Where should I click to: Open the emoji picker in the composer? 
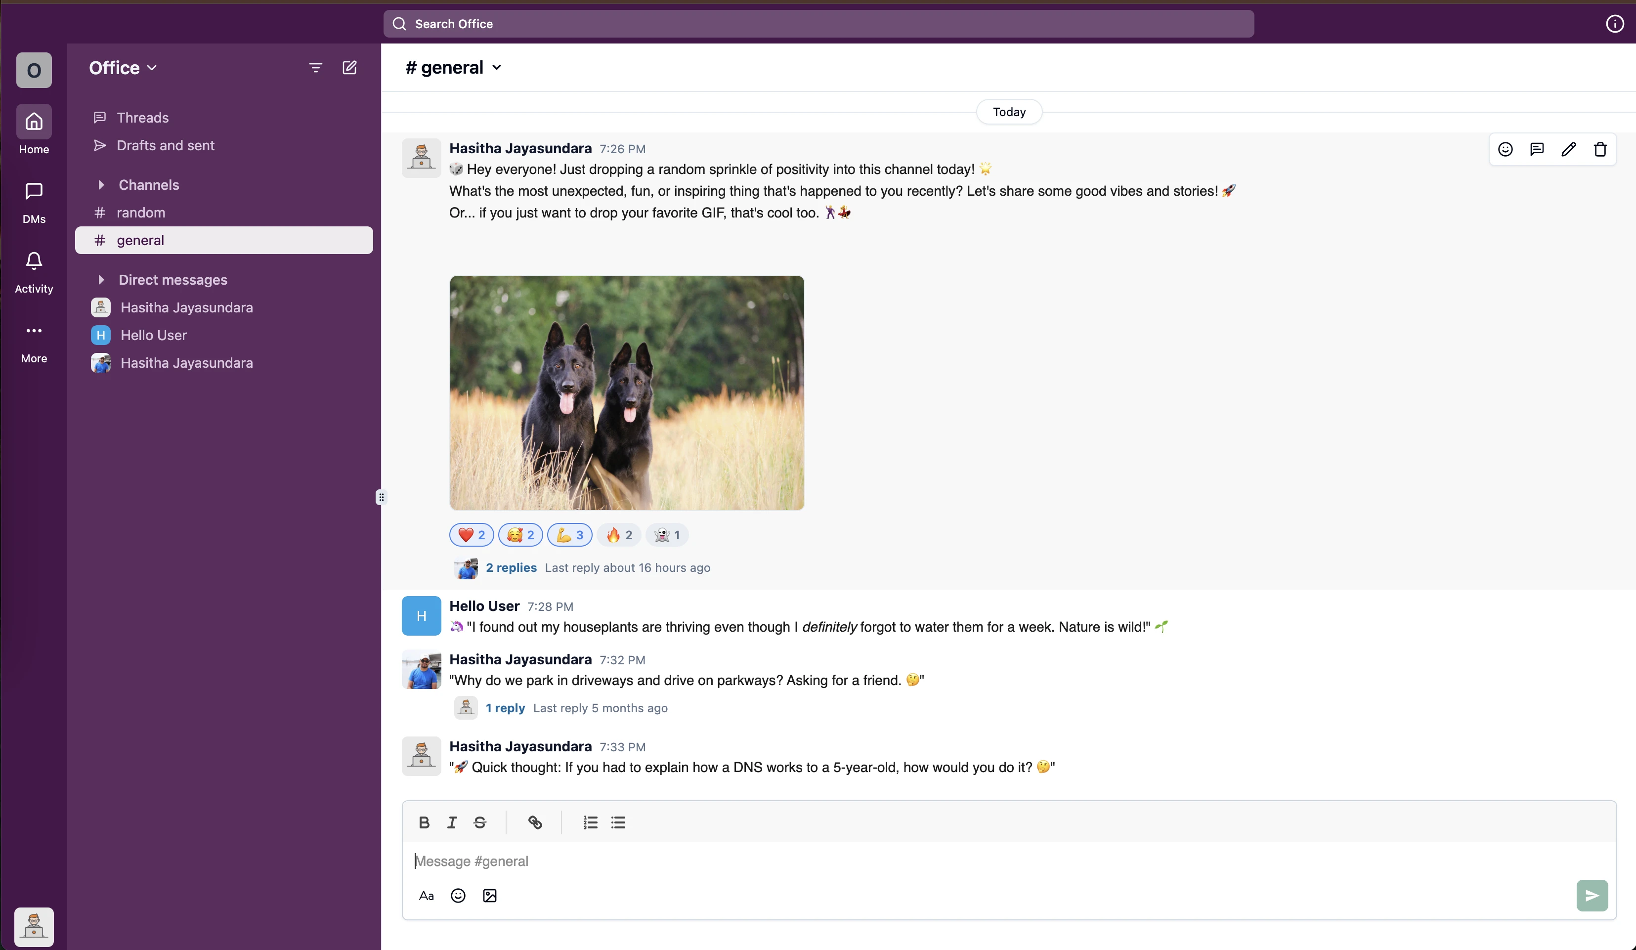point(458,896)
